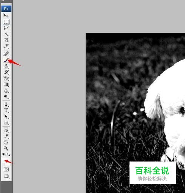Open the background color picker
This screenshot has height=193, width=185.
(x=9, y=164)
